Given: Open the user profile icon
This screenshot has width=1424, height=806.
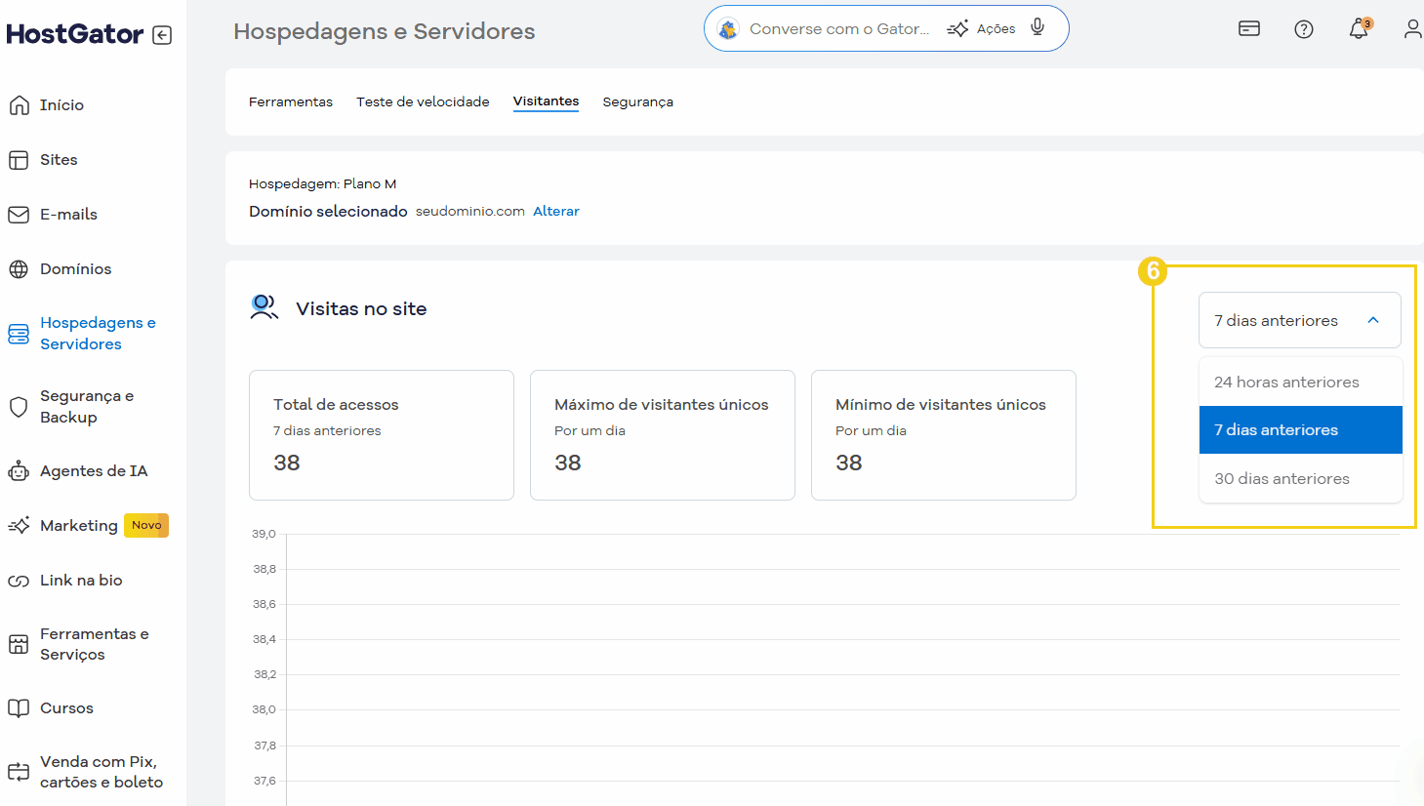Looking at the screenshot, I should [1412, 28].
